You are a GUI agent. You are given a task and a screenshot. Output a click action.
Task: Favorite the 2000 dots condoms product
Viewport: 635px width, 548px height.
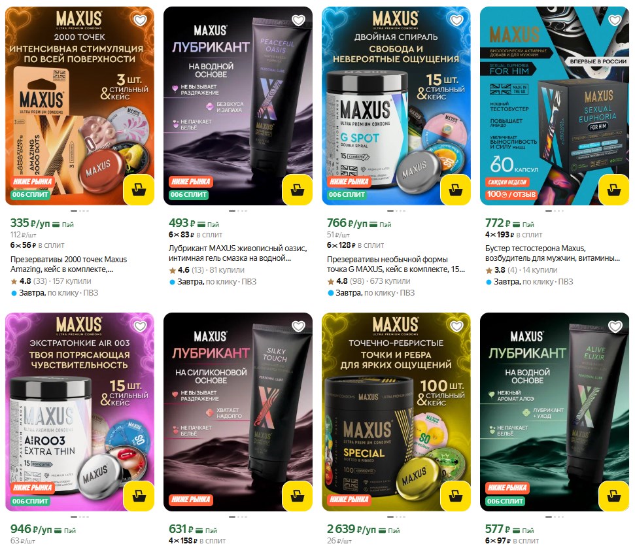(x=140, y=20)
